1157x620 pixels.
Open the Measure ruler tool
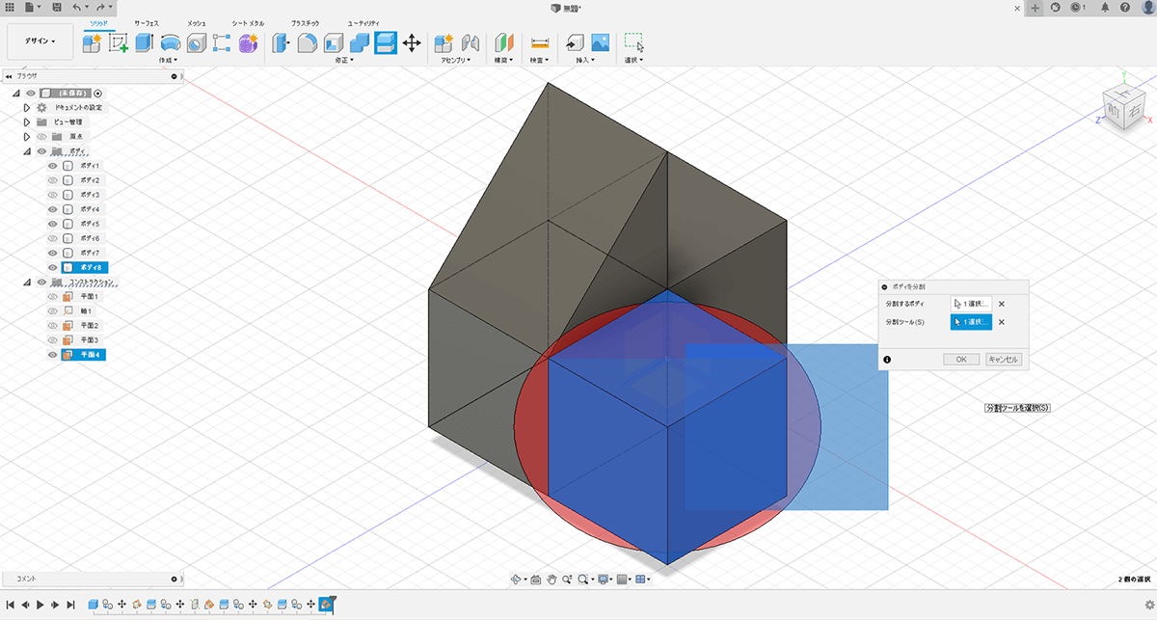coord(539,42)
